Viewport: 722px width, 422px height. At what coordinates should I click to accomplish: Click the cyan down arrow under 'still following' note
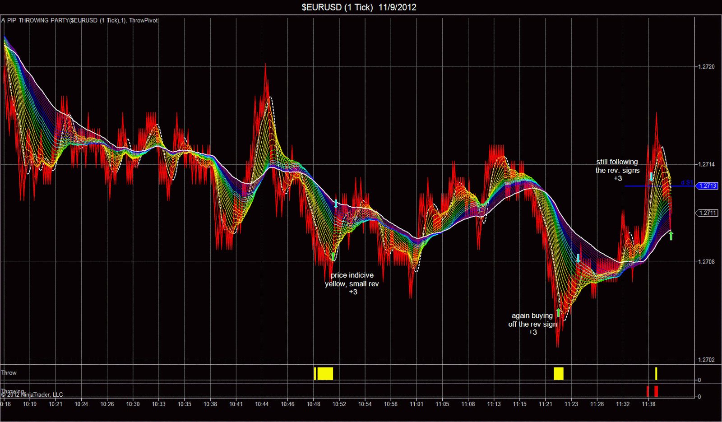651,176
